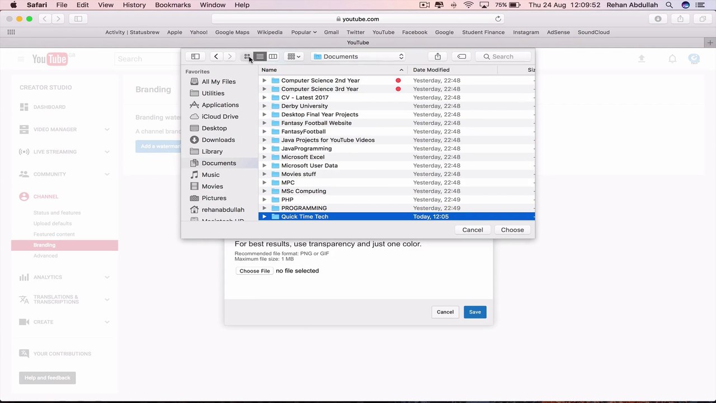The height and width of the screenshot is (403, 716).
Task: Click Cancel in the file dialog
Action: pos(473,230)
